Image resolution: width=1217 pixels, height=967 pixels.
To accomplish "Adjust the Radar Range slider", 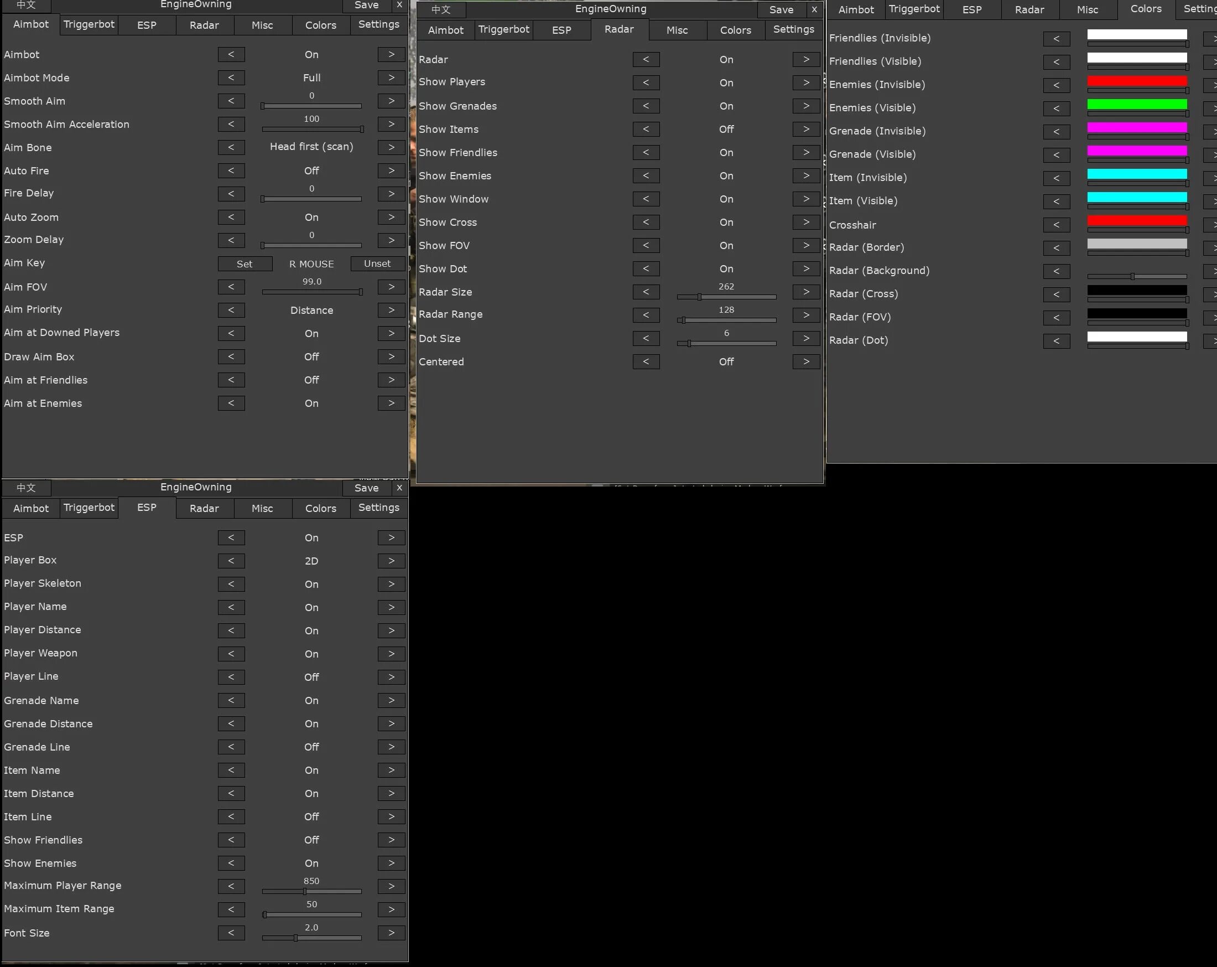I will (726, 320).
